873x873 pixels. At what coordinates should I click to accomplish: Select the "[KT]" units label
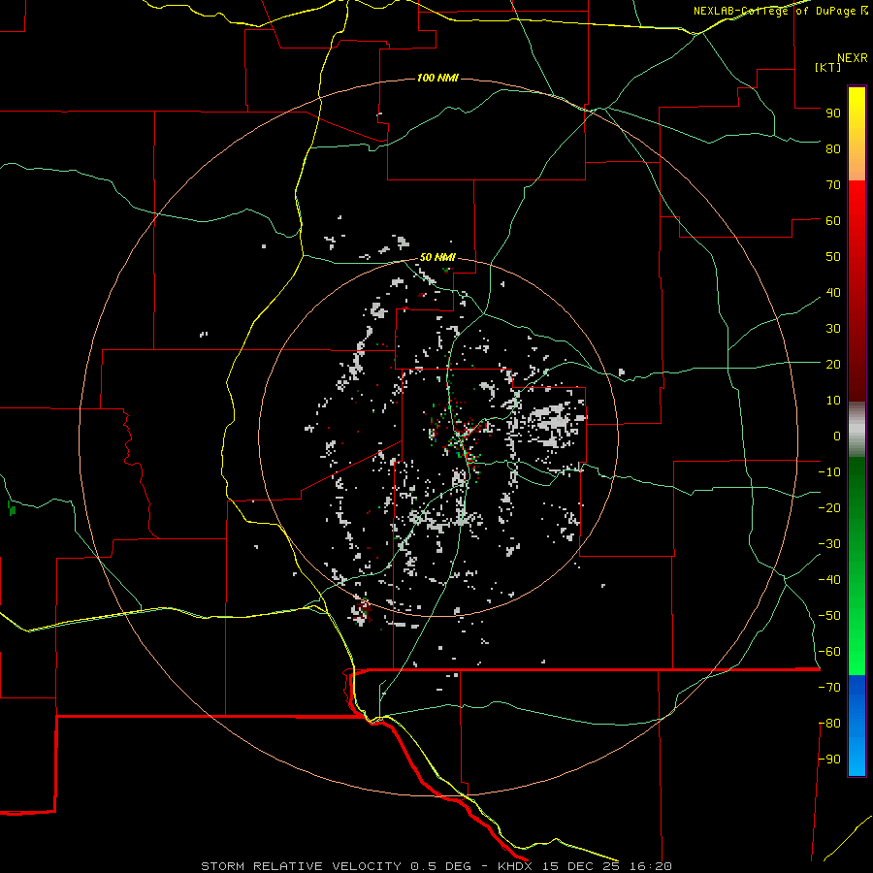[828, 67]
